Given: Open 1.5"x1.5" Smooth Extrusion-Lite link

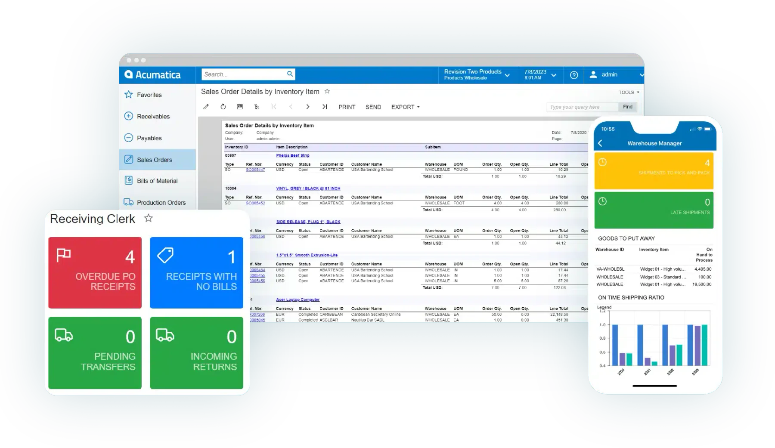Looking at the screenshot, I should tap(307, 255).
